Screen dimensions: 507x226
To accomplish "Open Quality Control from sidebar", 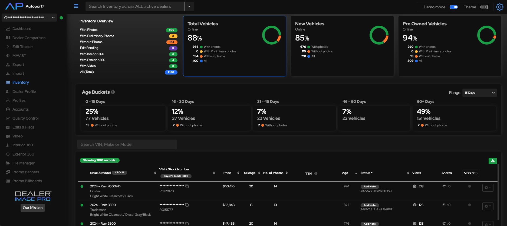I will (x=25, y=118).
